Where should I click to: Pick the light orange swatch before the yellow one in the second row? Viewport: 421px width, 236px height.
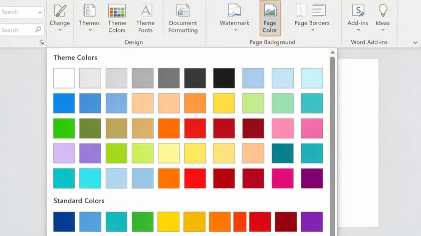click(195, 103)
